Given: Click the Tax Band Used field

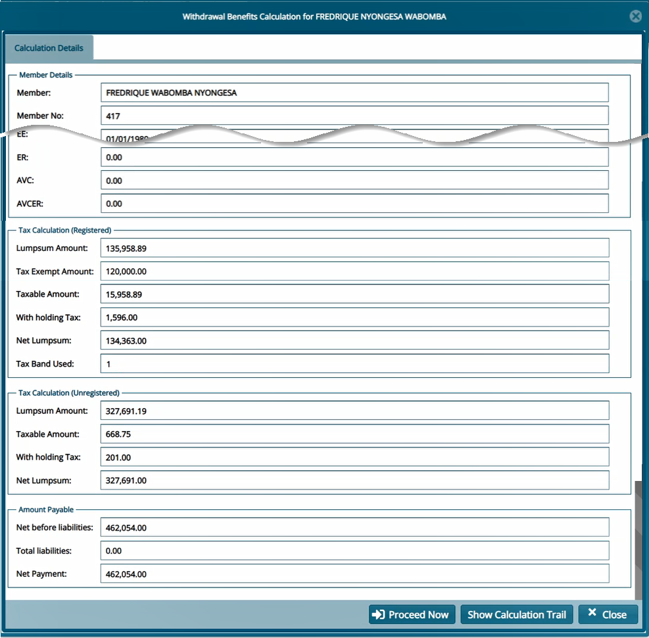Looking at the screenshot, I should [x=354, y=363].
